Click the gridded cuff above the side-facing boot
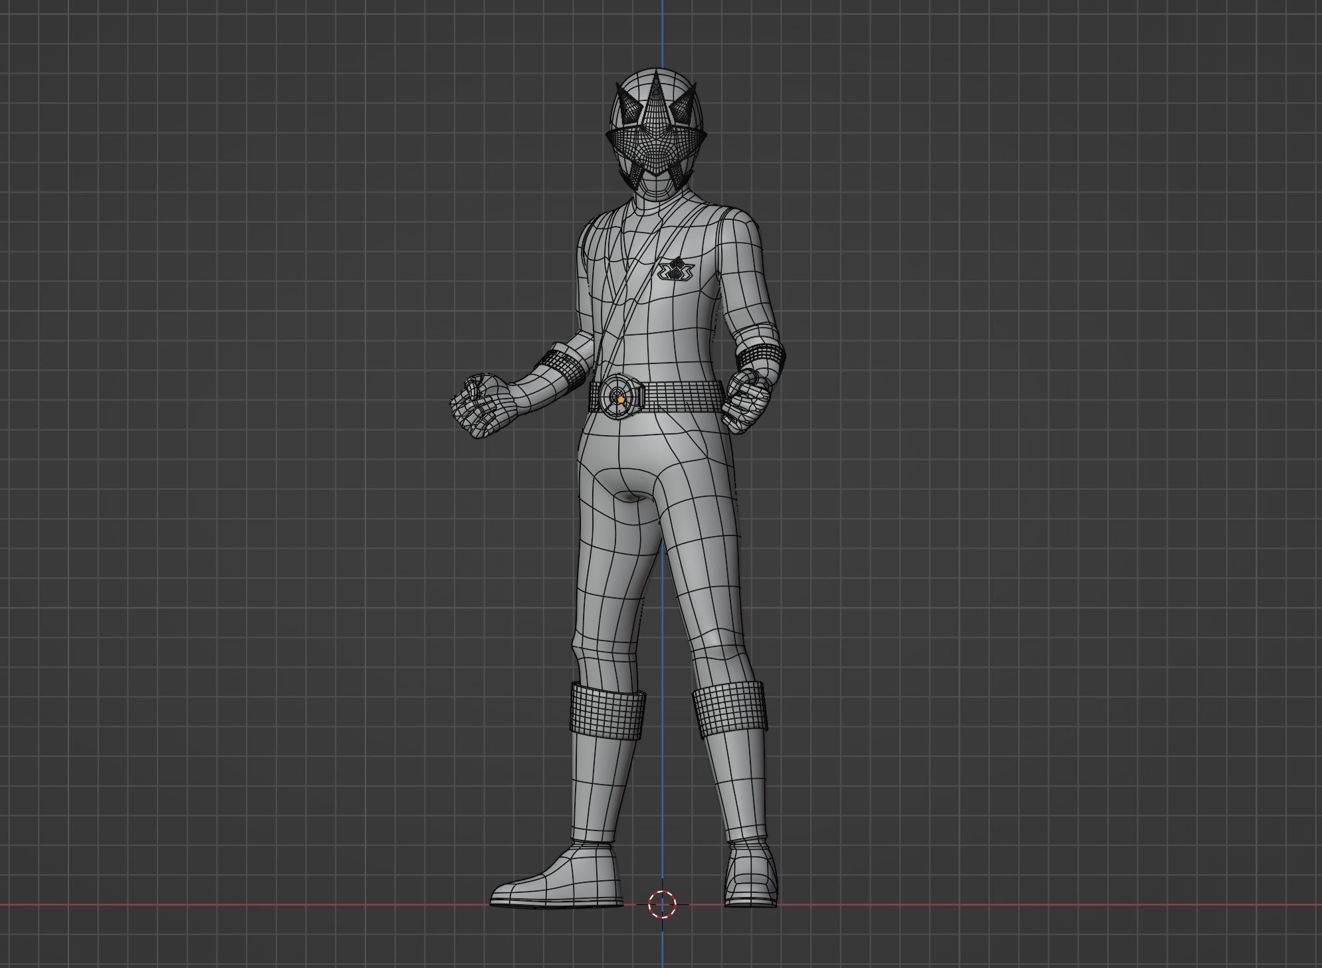Image resolution: width=1322 pixels, height=968 pixels. click(x=607, y=710)
